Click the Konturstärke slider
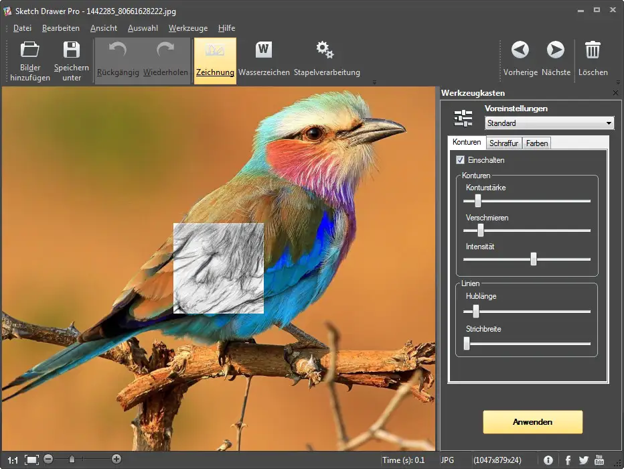The image size is (624, 469). pos(526,201)
